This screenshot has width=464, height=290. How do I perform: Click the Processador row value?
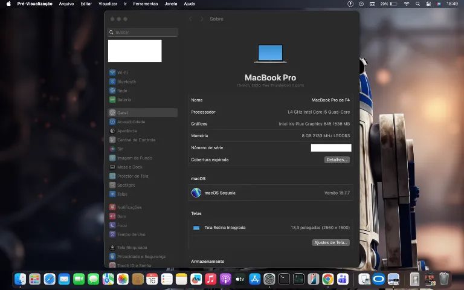tap(318, 112)
